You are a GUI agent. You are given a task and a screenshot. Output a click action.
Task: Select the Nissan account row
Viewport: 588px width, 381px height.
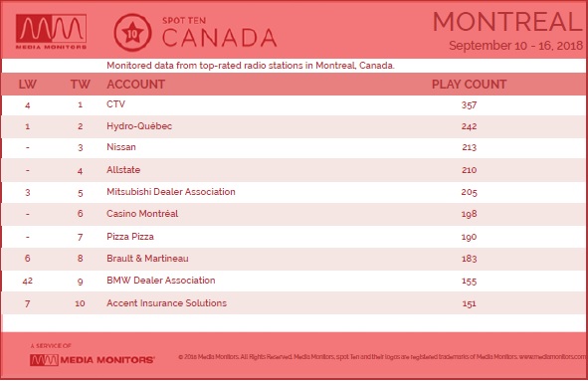pyautogui.click(x=294, y=147)
